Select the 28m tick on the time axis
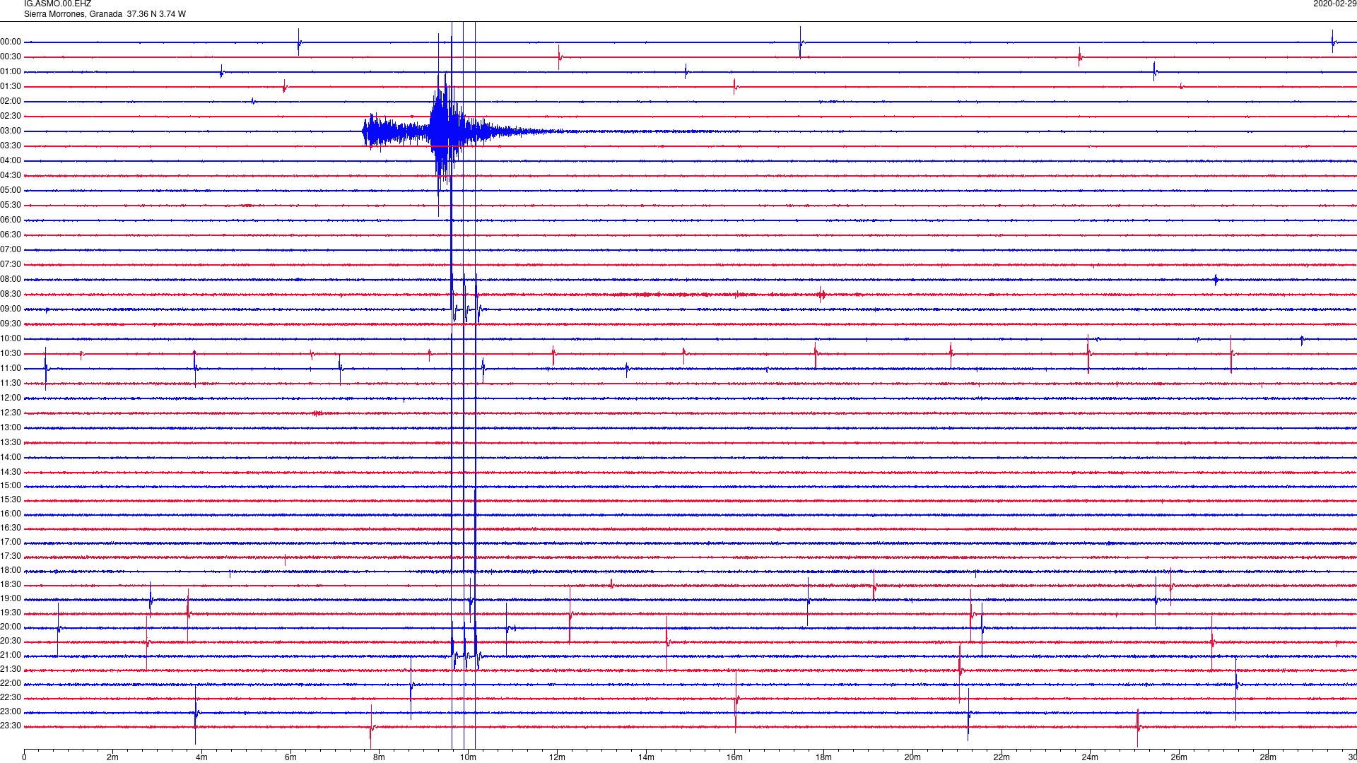Screen dimensions: 1357x763 pos(1268,757)
